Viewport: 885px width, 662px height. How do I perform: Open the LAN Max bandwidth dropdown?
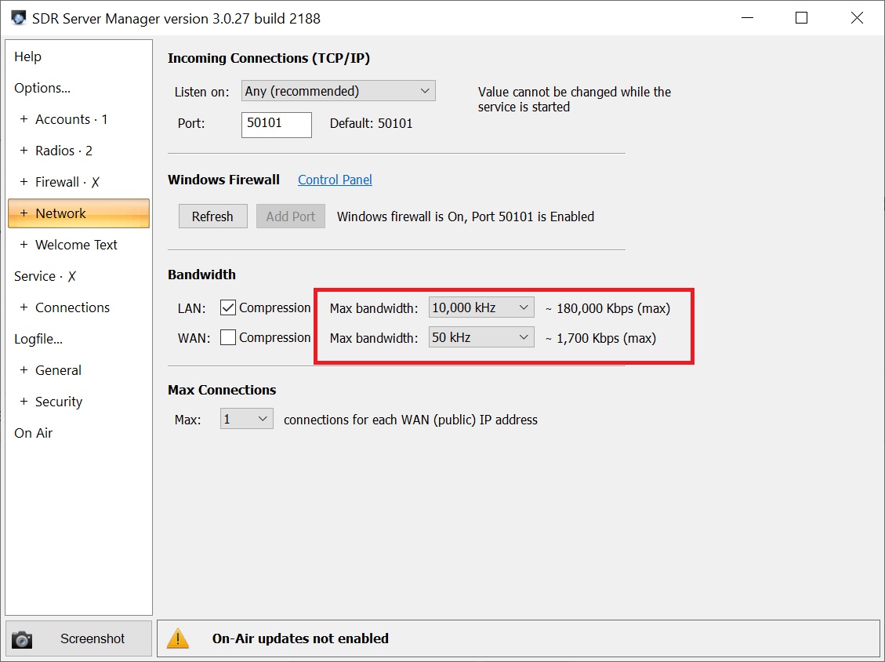pos(481,307)
